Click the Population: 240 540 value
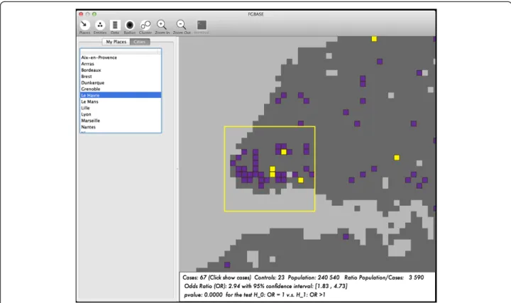The height and width of the screenshot is (303, 511). (x=314, y=277)
